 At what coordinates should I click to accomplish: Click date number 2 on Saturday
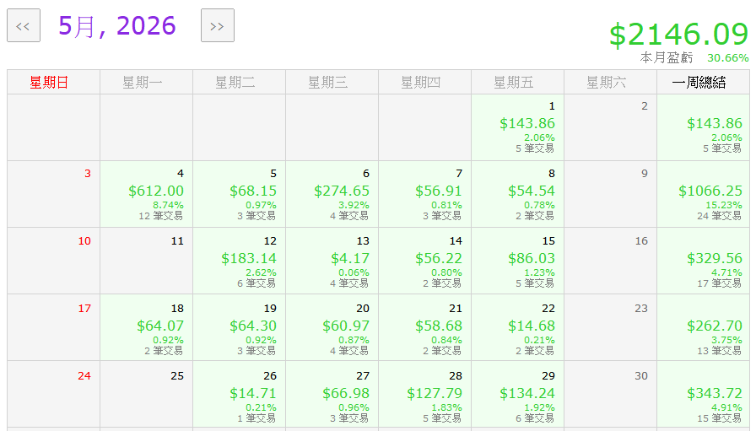644,106
